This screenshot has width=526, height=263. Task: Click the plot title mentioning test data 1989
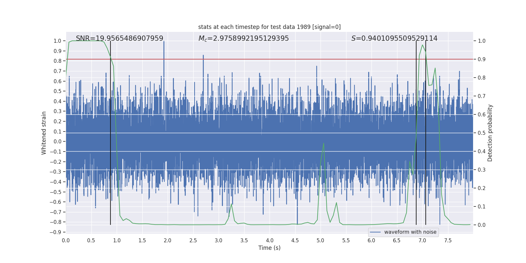[269, 27]
